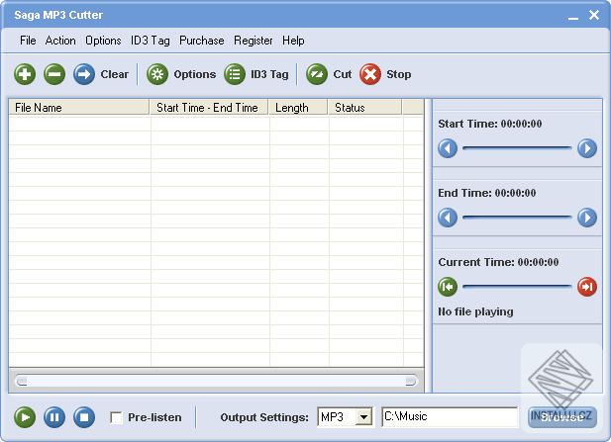Open Options via the green gear icon
Image resolution: width=611 pixels, height=442 pixels.
[157, 74]
